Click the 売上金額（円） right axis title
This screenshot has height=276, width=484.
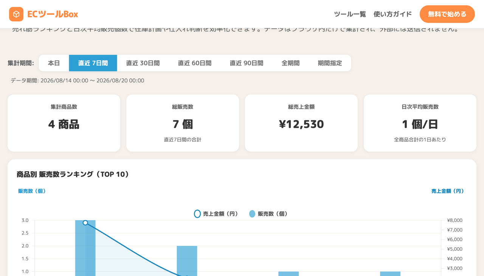coord(448,191)
